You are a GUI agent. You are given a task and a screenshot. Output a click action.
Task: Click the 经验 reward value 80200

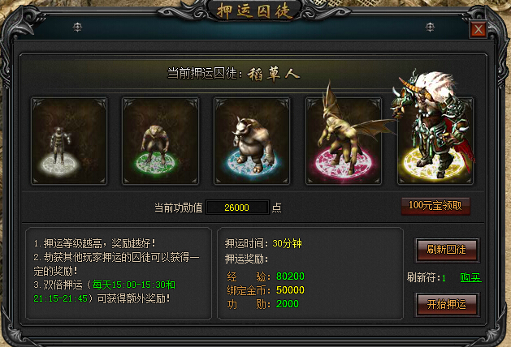pyautogui.click(x=290, y=276)
